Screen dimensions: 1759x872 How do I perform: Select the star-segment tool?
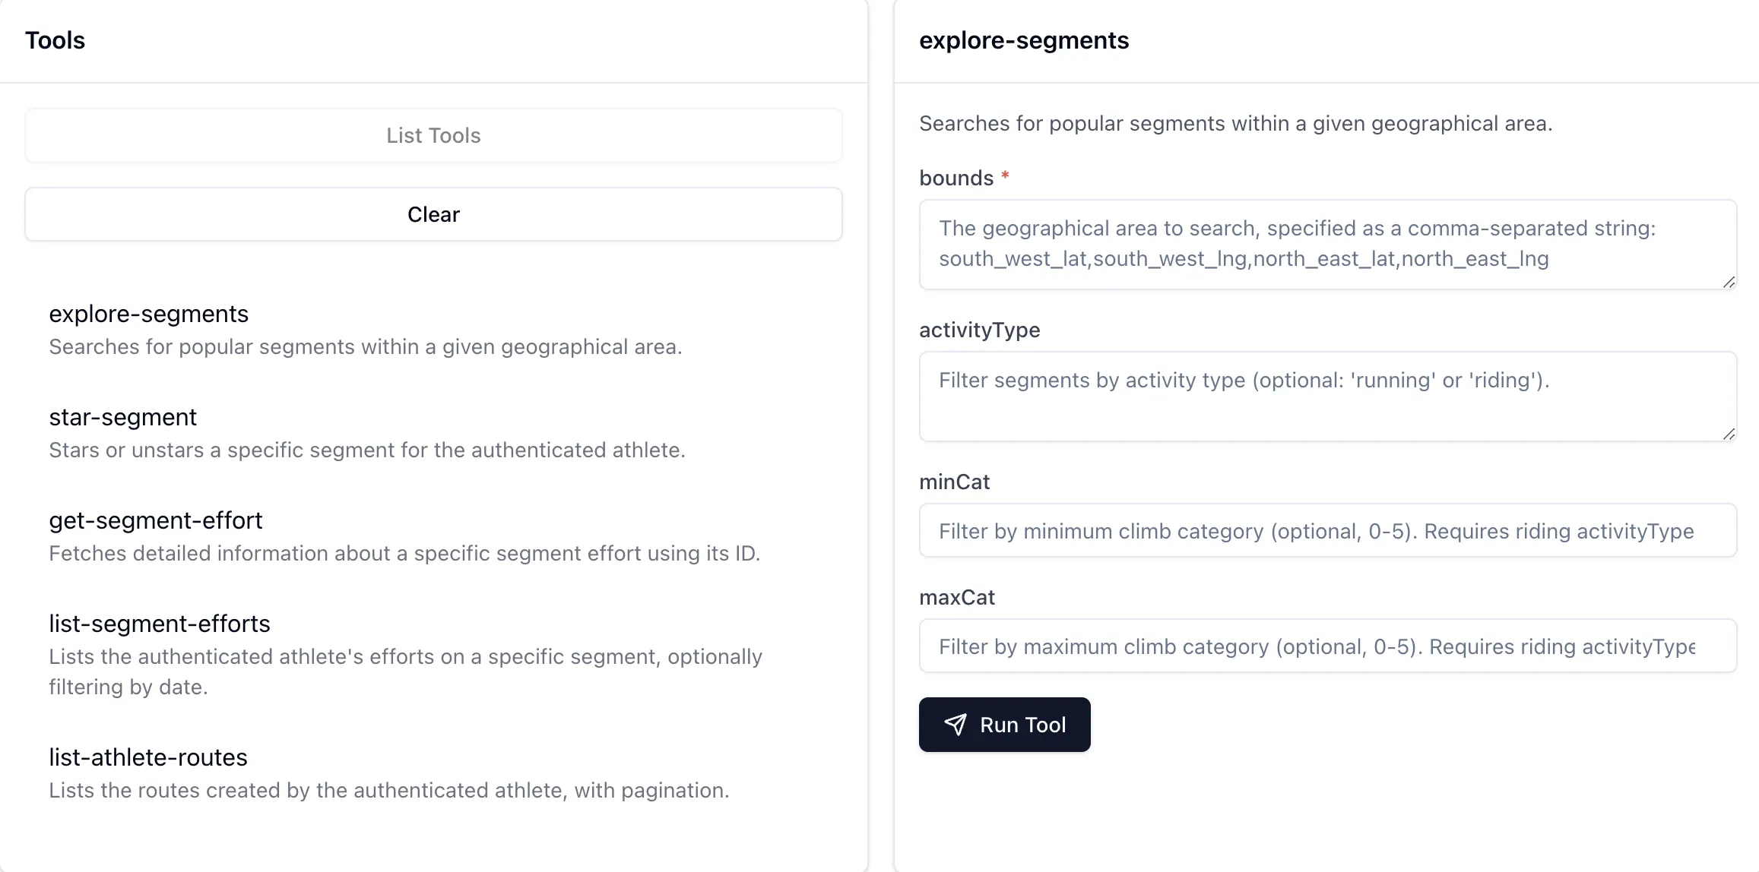point(123,418)
